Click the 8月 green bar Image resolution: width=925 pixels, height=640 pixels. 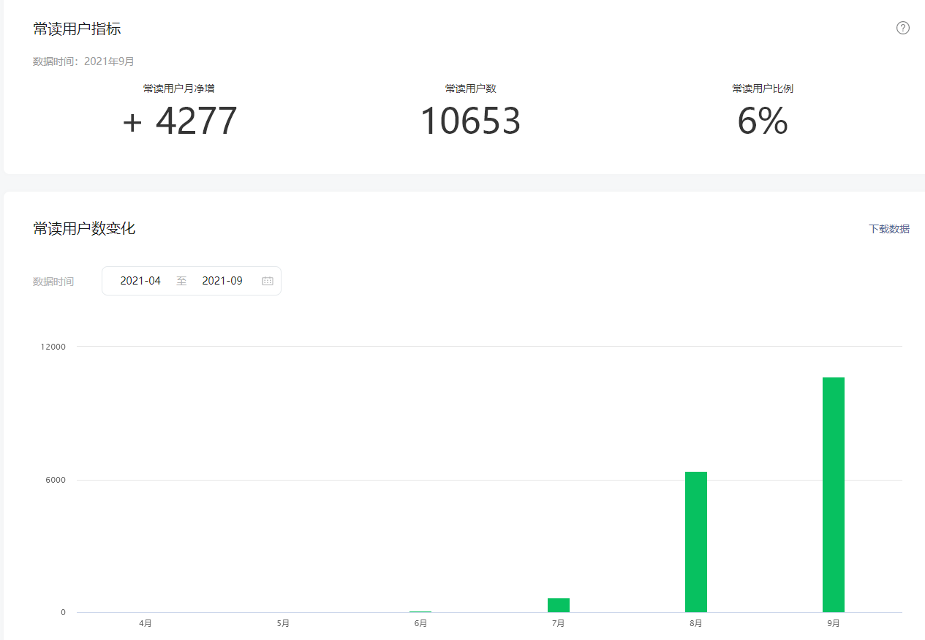coord(696,542)
